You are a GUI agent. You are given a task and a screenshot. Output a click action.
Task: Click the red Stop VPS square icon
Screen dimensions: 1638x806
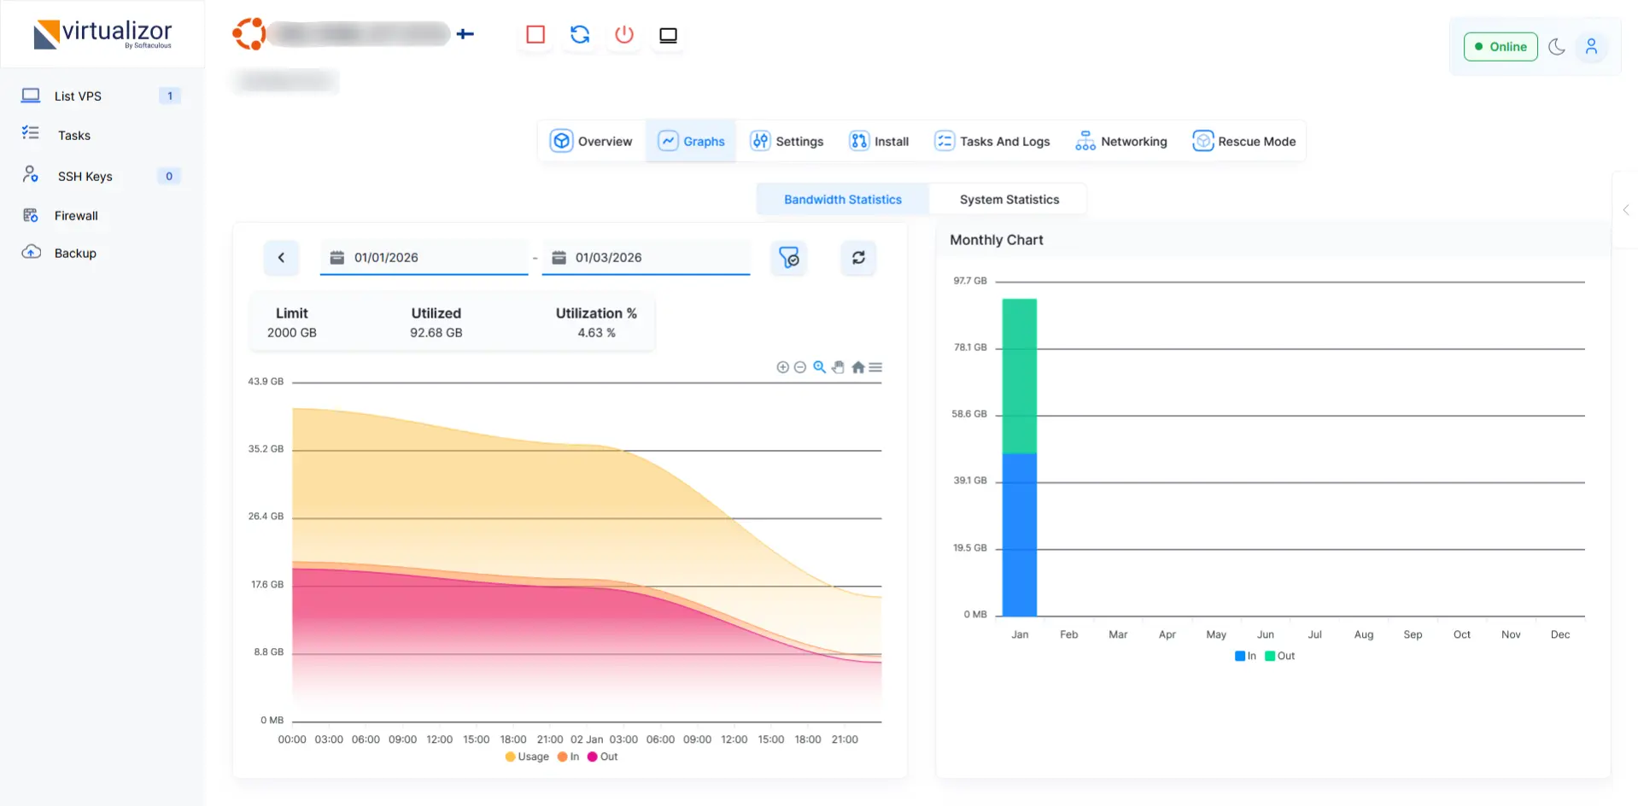[x=535, y=35]
